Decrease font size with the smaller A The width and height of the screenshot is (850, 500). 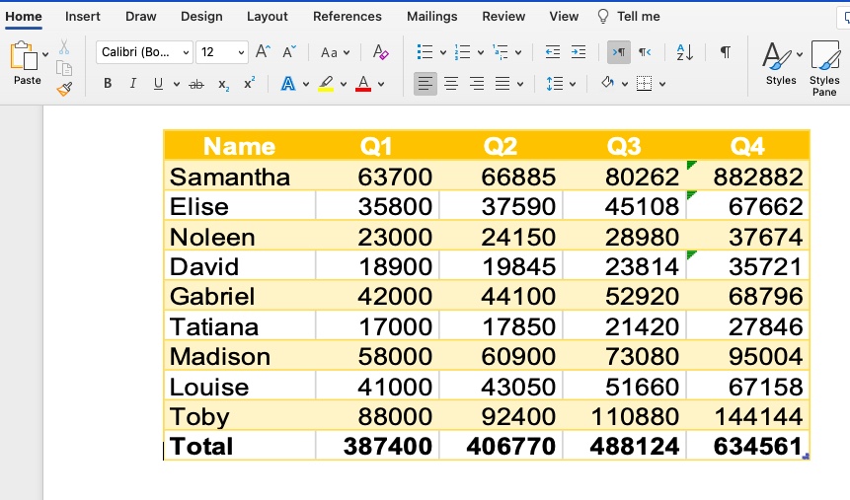pyautogui.click(x=289, y=52)
